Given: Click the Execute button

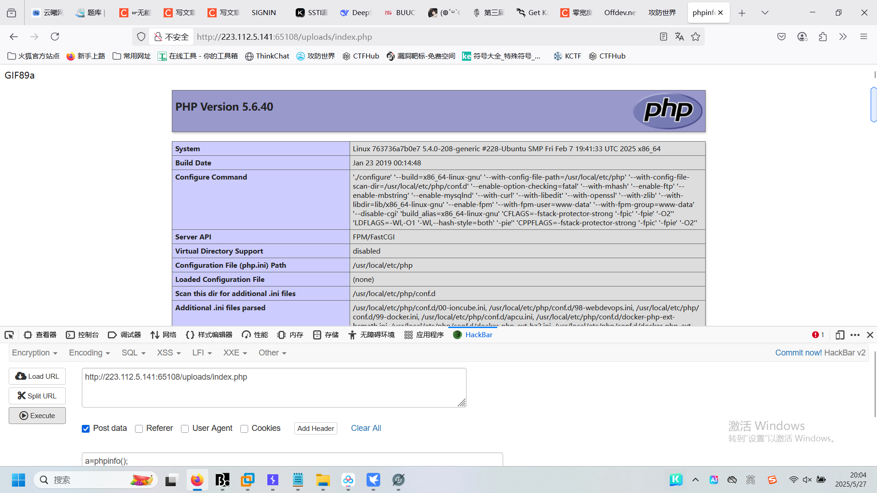Looking at the screenshot, I should [37, 416].
